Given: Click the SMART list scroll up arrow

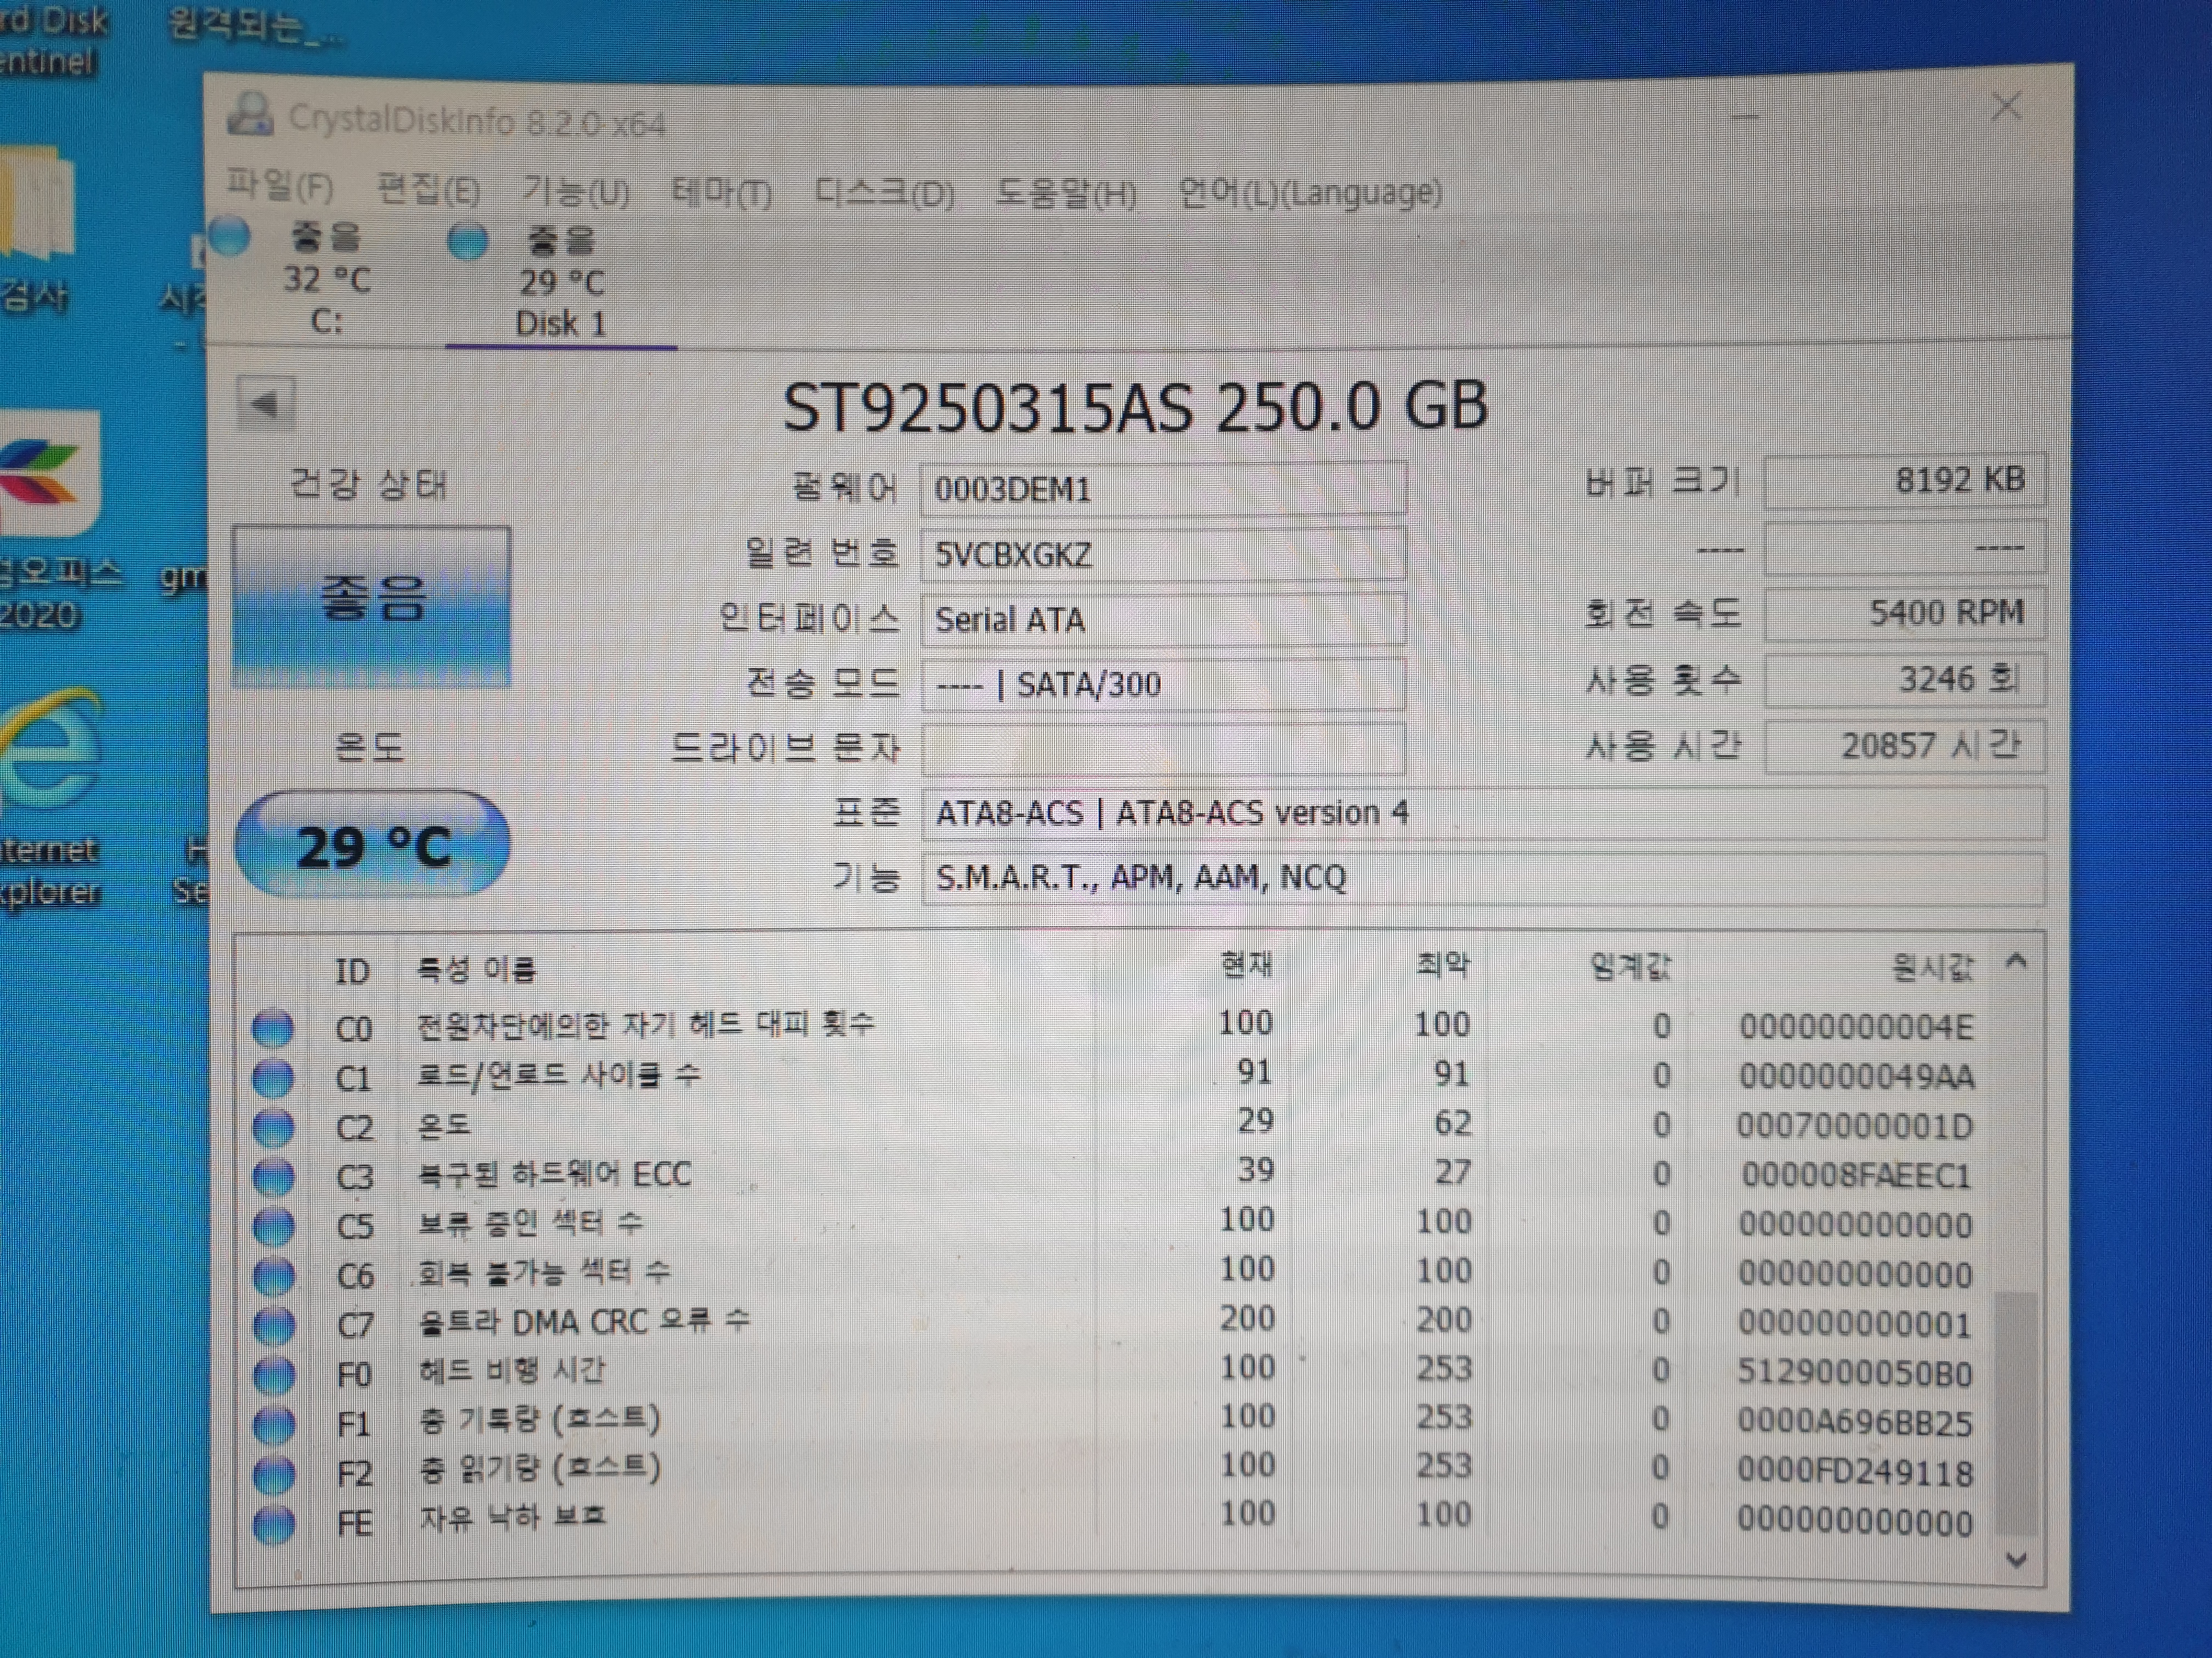Looking at the screenshot, I should (2016, 962).
